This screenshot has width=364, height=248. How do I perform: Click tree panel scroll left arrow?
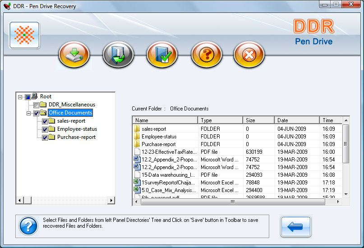pos(20,200)
